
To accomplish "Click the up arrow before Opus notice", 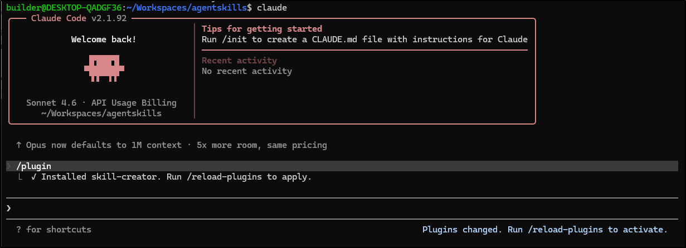I will pos(18,145).
